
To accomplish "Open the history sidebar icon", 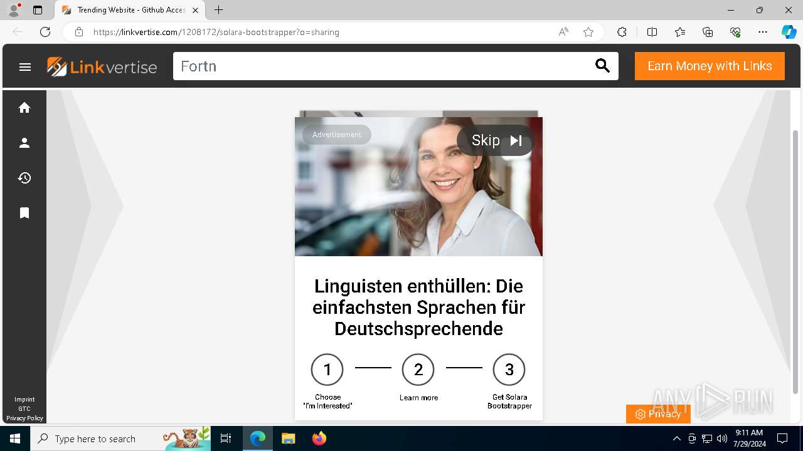I will click(24, 178).
